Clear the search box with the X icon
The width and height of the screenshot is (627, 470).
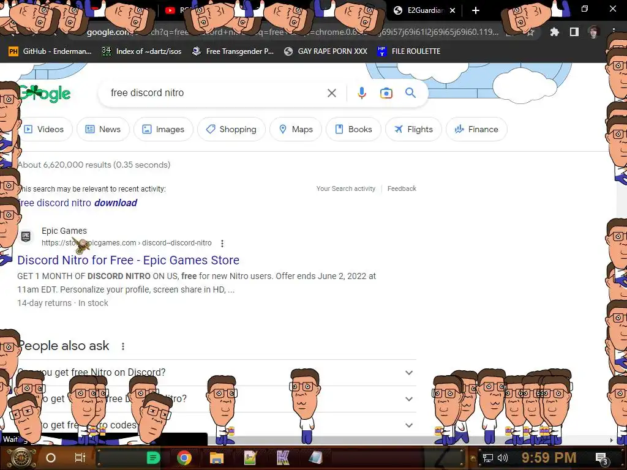click(331, 93)
